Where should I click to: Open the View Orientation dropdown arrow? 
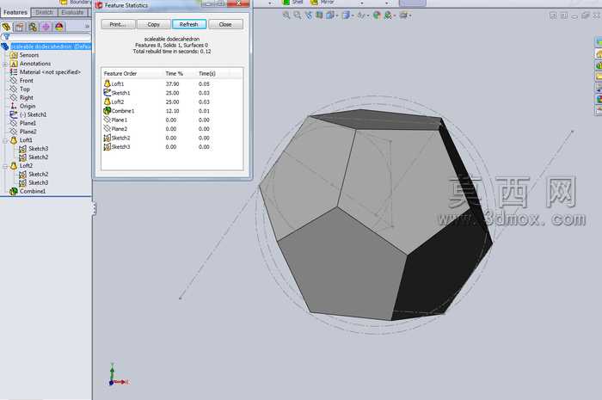(x=336, y=15)
